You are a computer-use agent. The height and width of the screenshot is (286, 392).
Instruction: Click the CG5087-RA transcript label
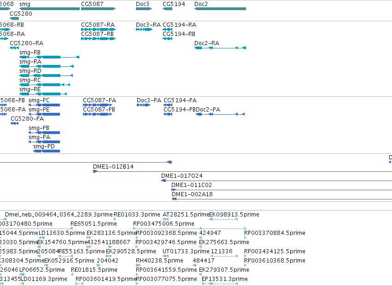tap(98, 25)
